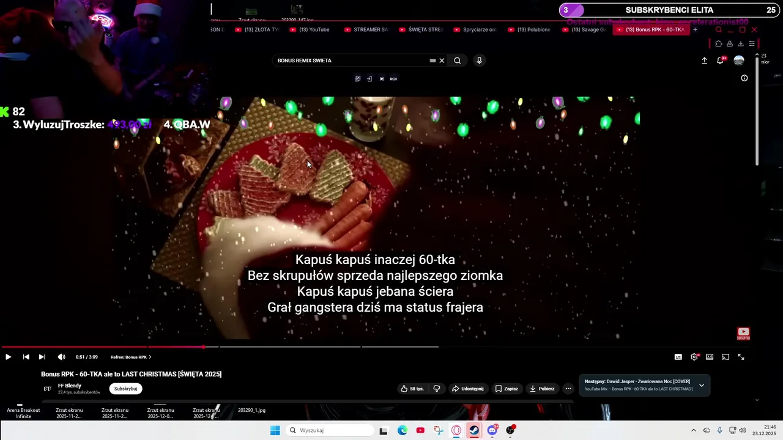
Task: Show hidden tray icons chevron
Action: coord(693,430)
